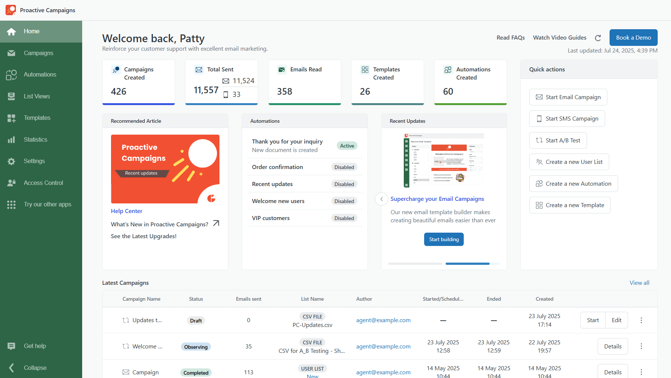Click the Start building button
The image size is (671, 378).
[444, 239]
